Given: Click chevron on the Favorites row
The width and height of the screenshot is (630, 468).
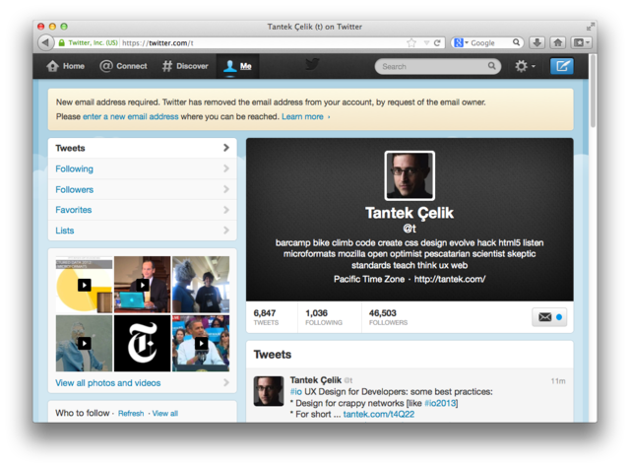Looking at the screenshot, I should pyautogui.click(x=226, y=210).
